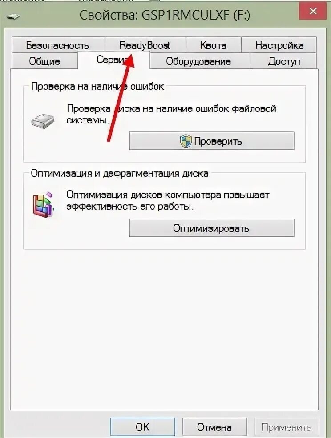Click the Отмена button
This screenshot has width=331, height=438.
pyautogui.click(x=214, y=427)
